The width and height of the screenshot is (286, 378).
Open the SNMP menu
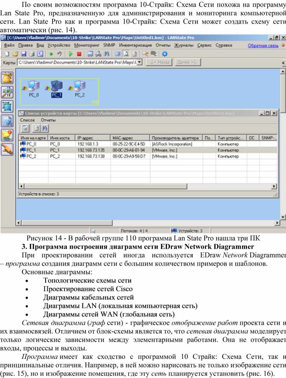click(x=109, y=45)
